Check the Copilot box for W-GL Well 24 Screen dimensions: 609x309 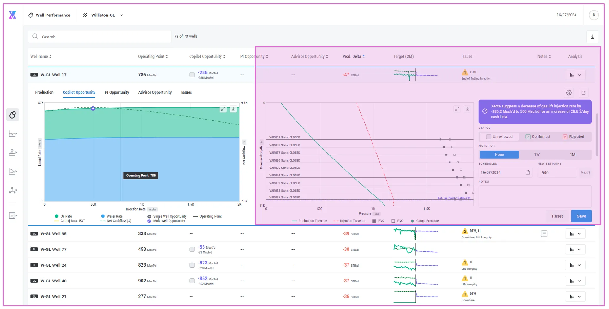tap(192, 265)
